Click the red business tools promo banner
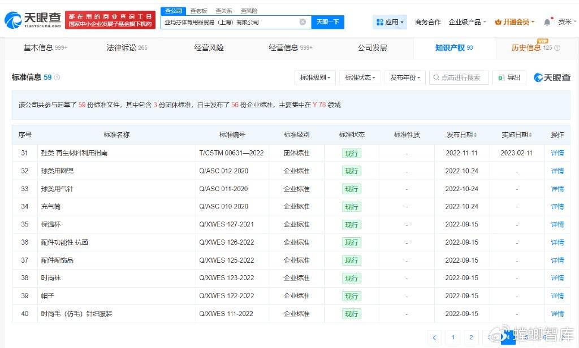This screenshot has height=348, width=579. [x=109, y=19]
